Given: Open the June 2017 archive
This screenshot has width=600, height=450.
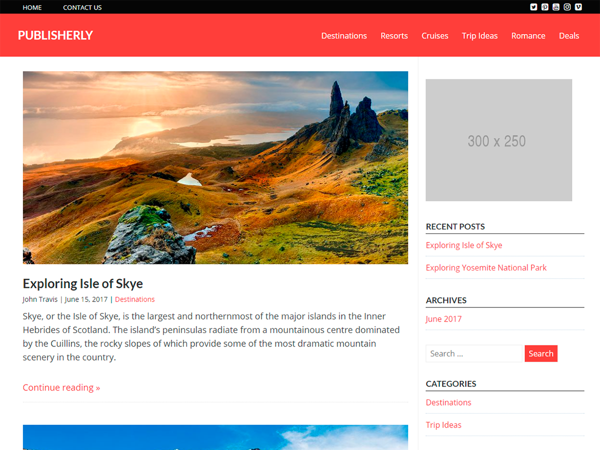Looking at the screenshot, I should pos(443,318).
